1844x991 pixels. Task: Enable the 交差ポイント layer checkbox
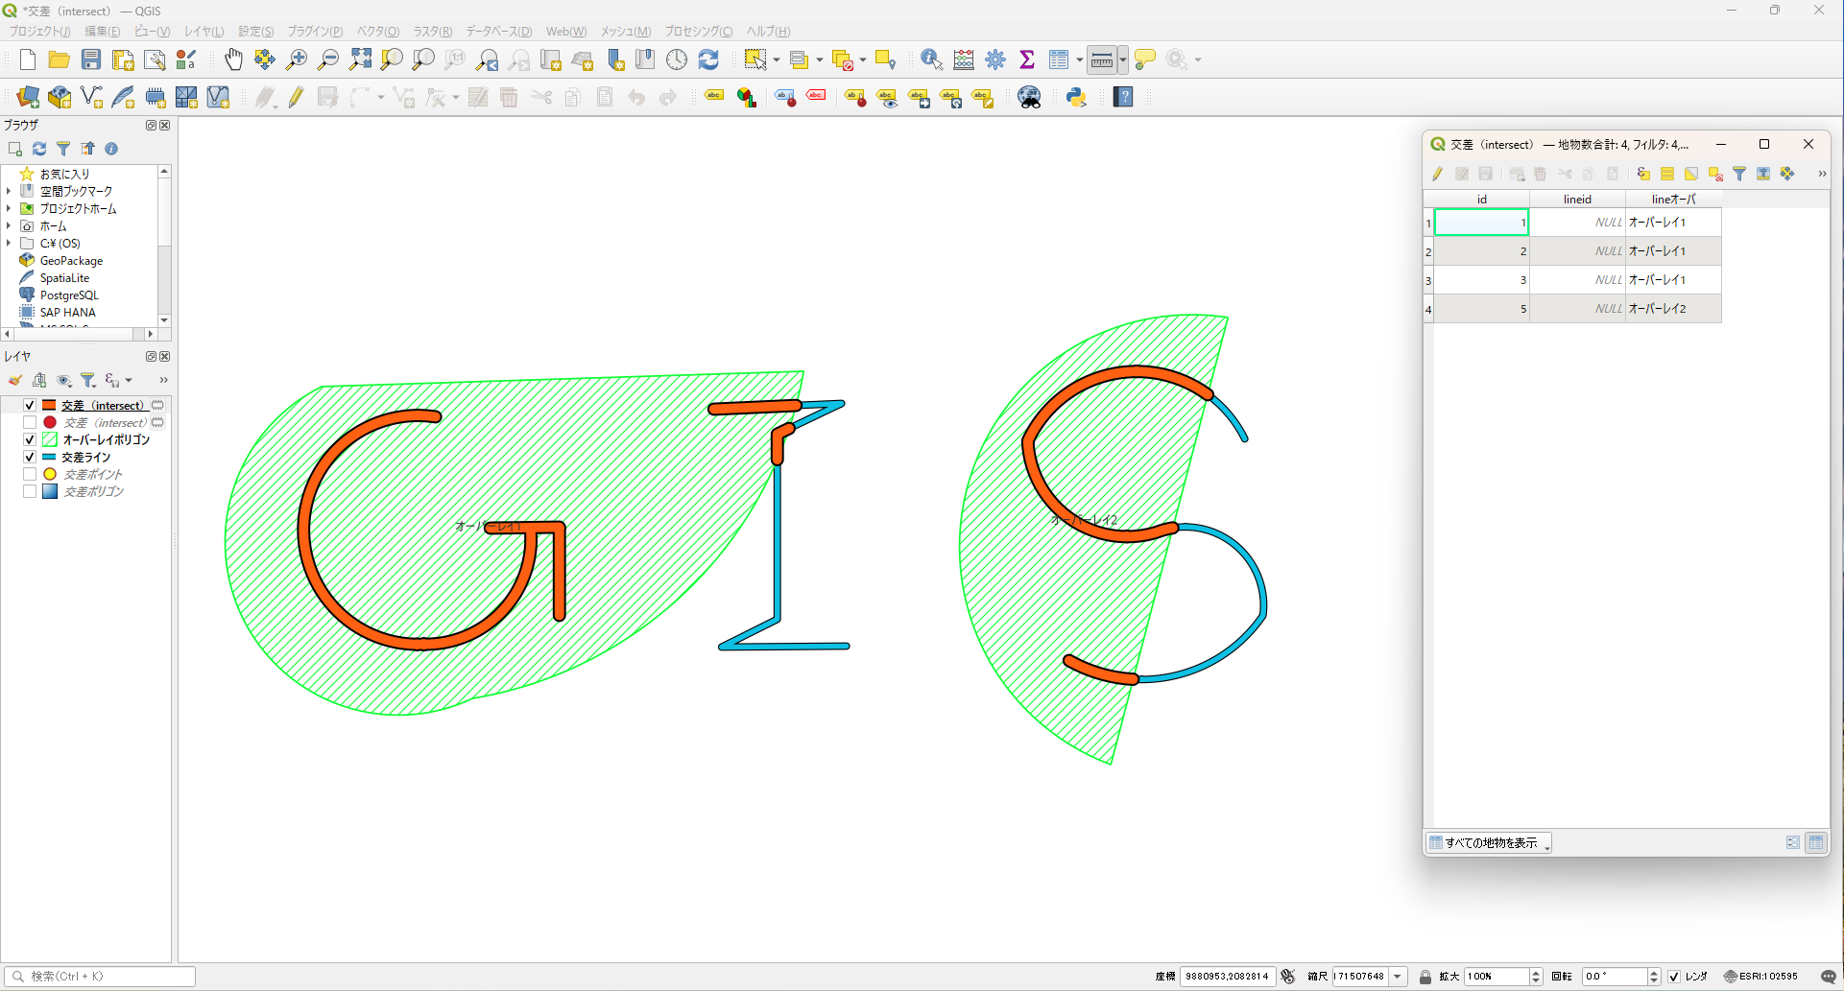coord(29,474)
